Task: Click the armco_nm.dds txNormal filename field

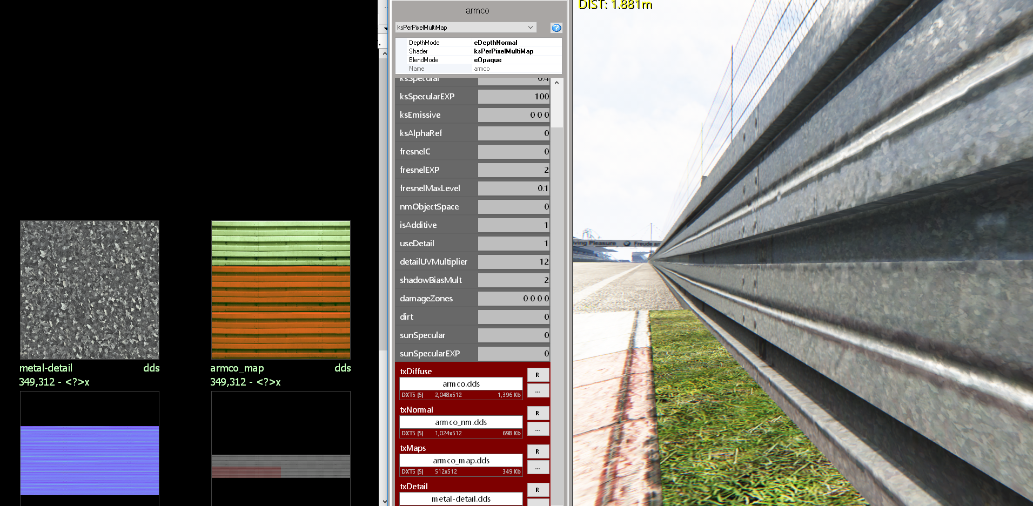Action: [x=461, y=422]
